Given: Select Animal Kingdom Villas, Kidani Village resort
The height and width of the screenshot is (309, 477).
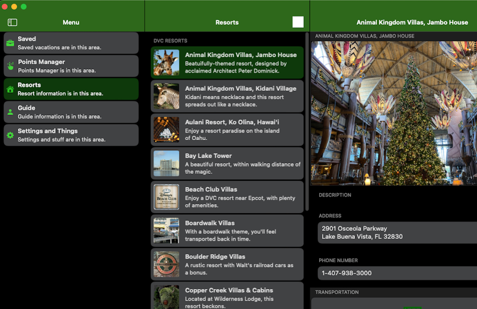Looking at the screenshot, I should pyautogui.click(x=227, y=96).
